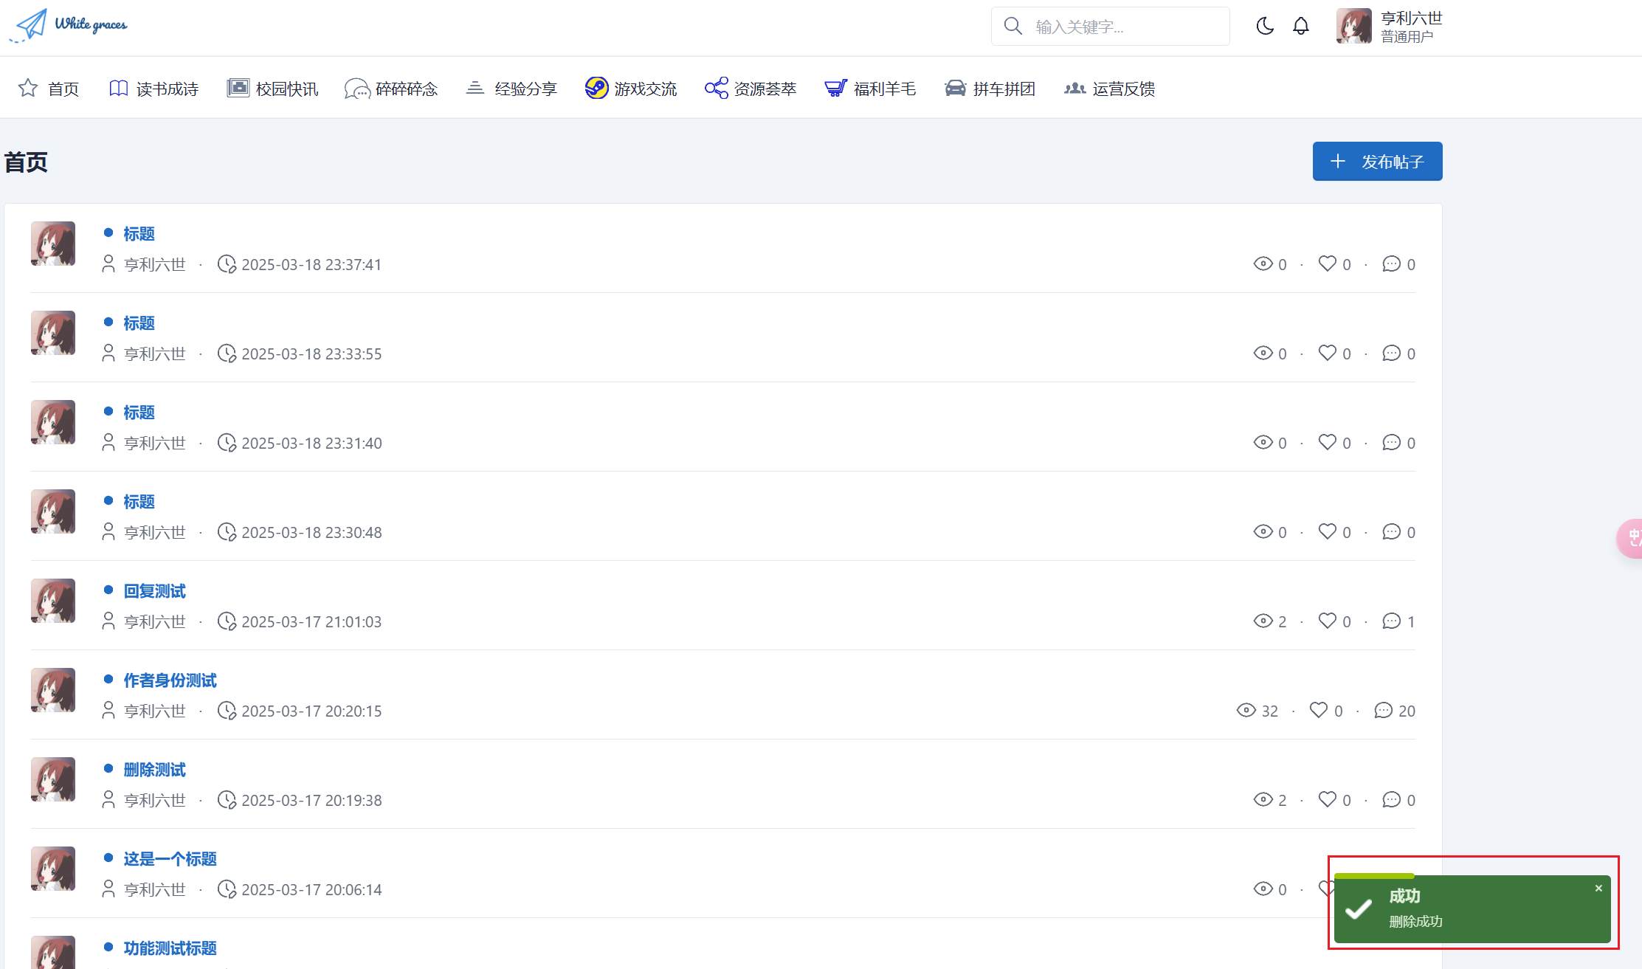Close the 删除成功 success notification
This screenshot has width=1642, height=969.
point(1598,889)
